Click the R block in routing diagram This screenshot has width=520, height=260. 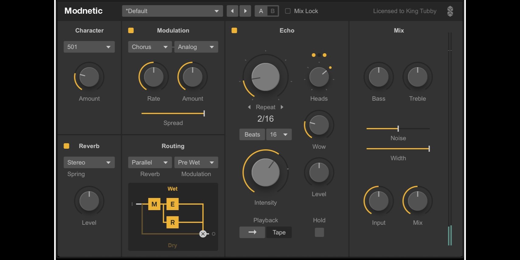172,222
